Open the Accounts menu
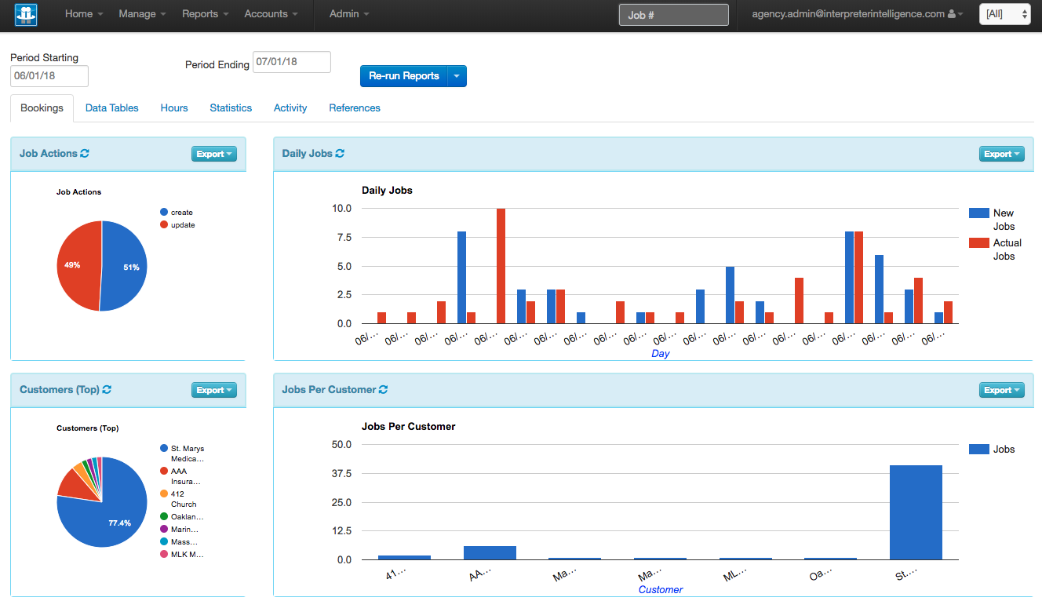Viewport: 1042px width, 601px height. pos(271,14)
